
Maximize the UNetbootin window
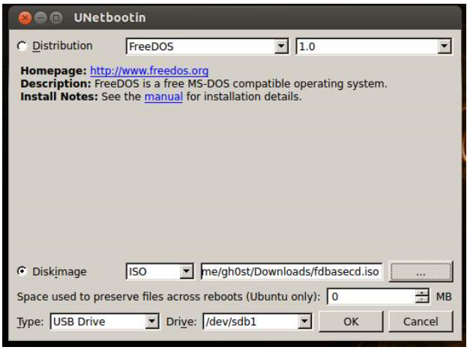click(55, 18)
